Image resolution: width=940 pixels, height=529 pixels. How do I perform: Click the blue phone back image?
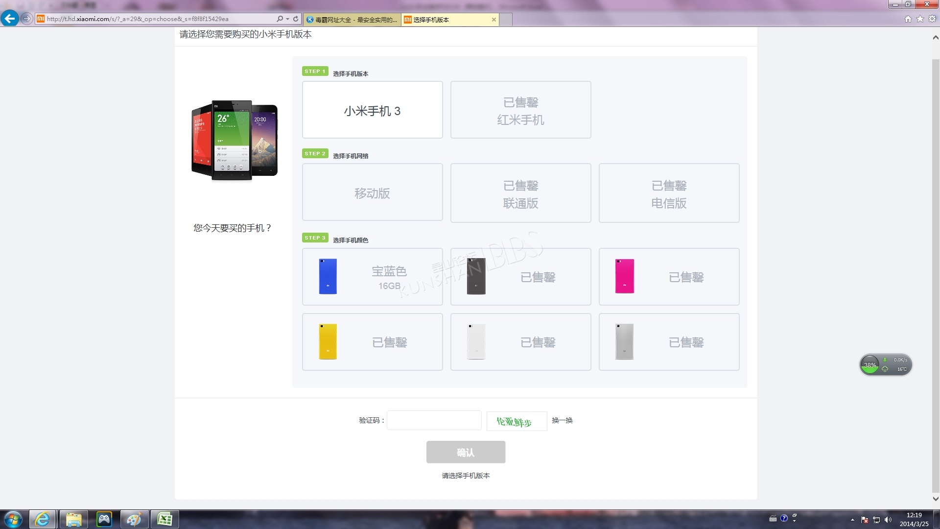[x=328, y=276]
